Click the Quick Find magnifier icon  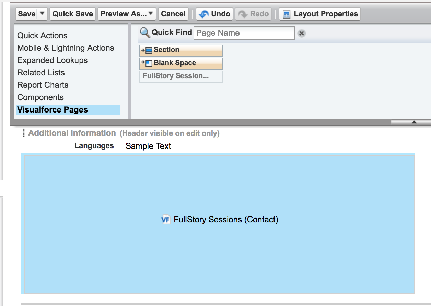click(x=145, y=33)
